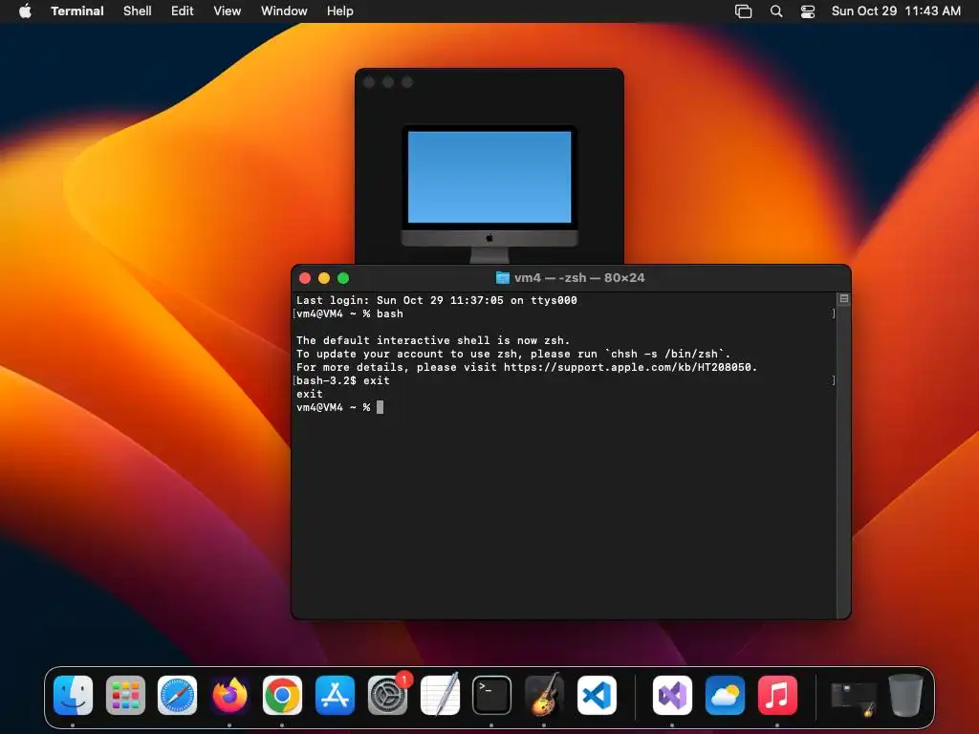The height and width of the screenshot is (734, 979).
Task: Open Google Chrome from the dock
Action: pyautogui.click(x=282, y=695)
